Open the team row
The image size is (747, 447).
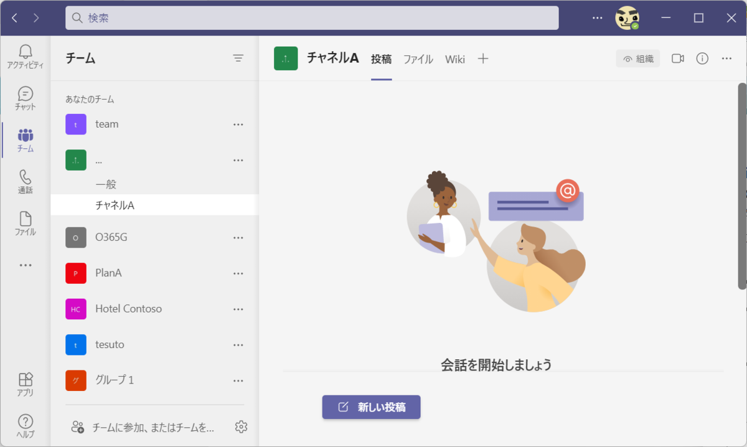pos(154,125)
